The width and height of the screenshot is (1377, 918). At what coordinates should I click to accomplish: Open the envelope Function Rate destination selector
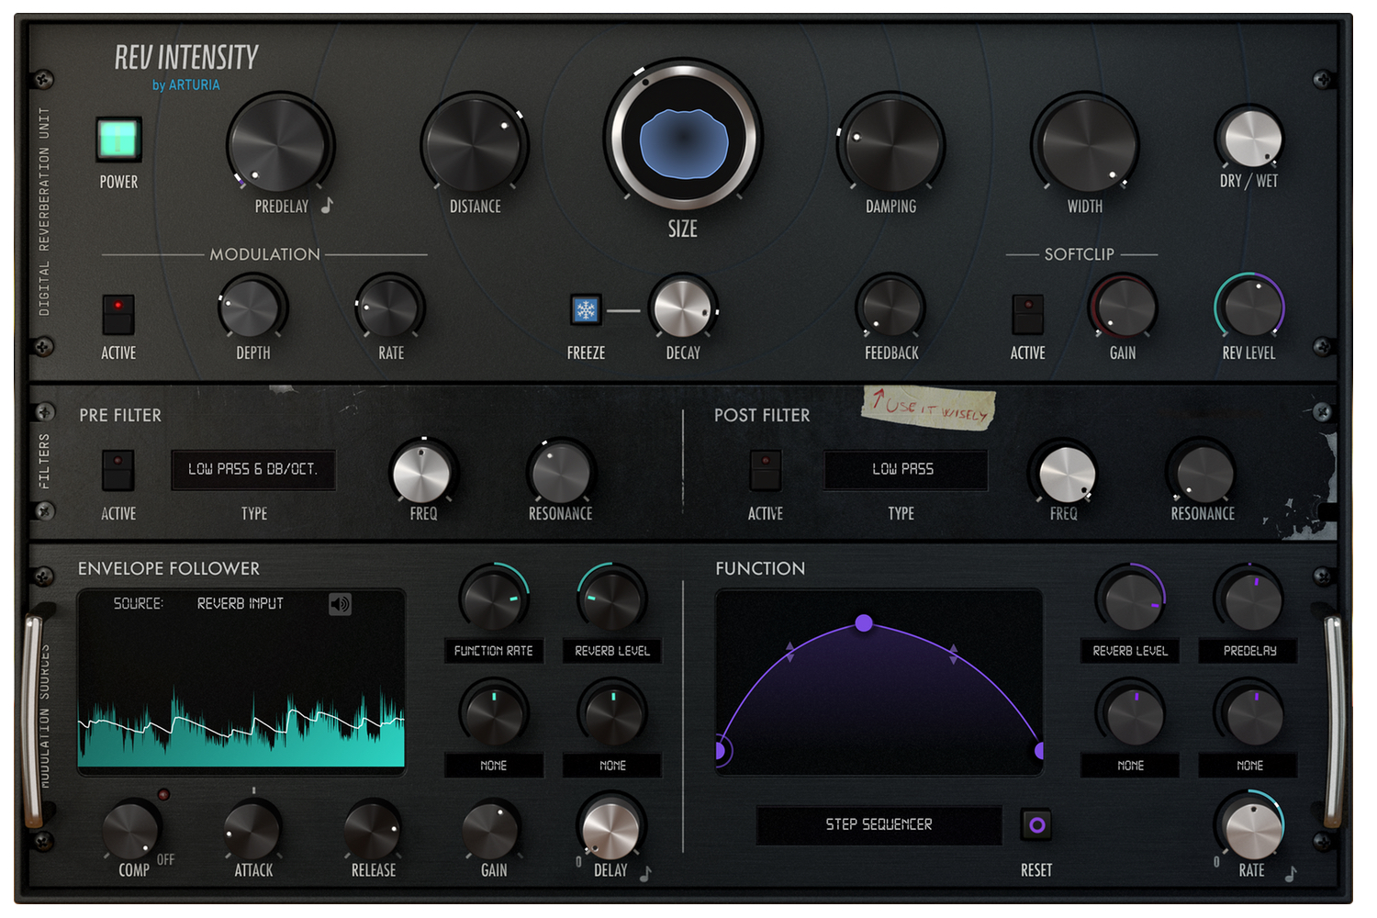[x=494, y=651]
